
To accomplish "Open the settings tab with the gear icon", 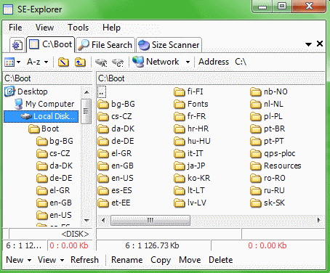I will tap(17, 45).
